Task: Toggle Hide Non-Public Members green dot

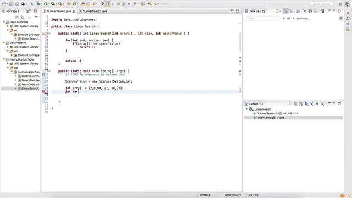Action: point(317,104)
